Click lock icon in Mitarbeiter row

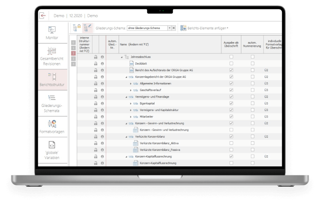click(95, 117)
